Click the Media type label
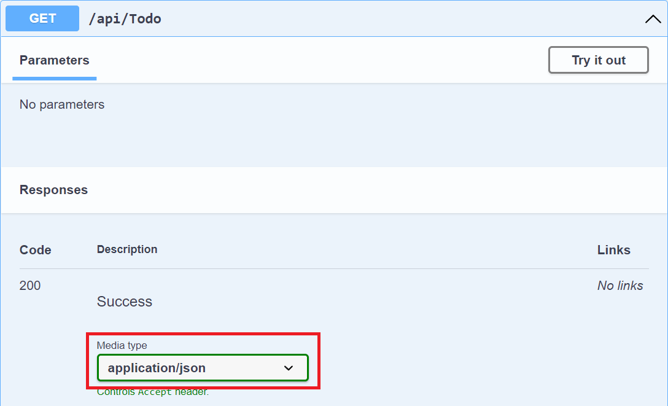Image resolution: width=668 pixels, height=406 pixels. (x=122, y=345)
